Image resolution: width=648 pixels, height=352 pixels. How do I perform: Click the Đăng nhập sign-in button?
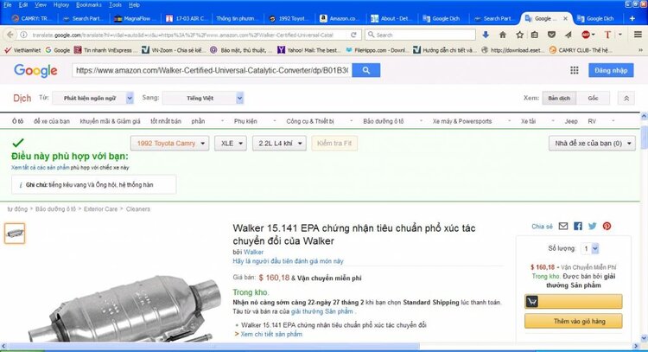click(611, 70)
